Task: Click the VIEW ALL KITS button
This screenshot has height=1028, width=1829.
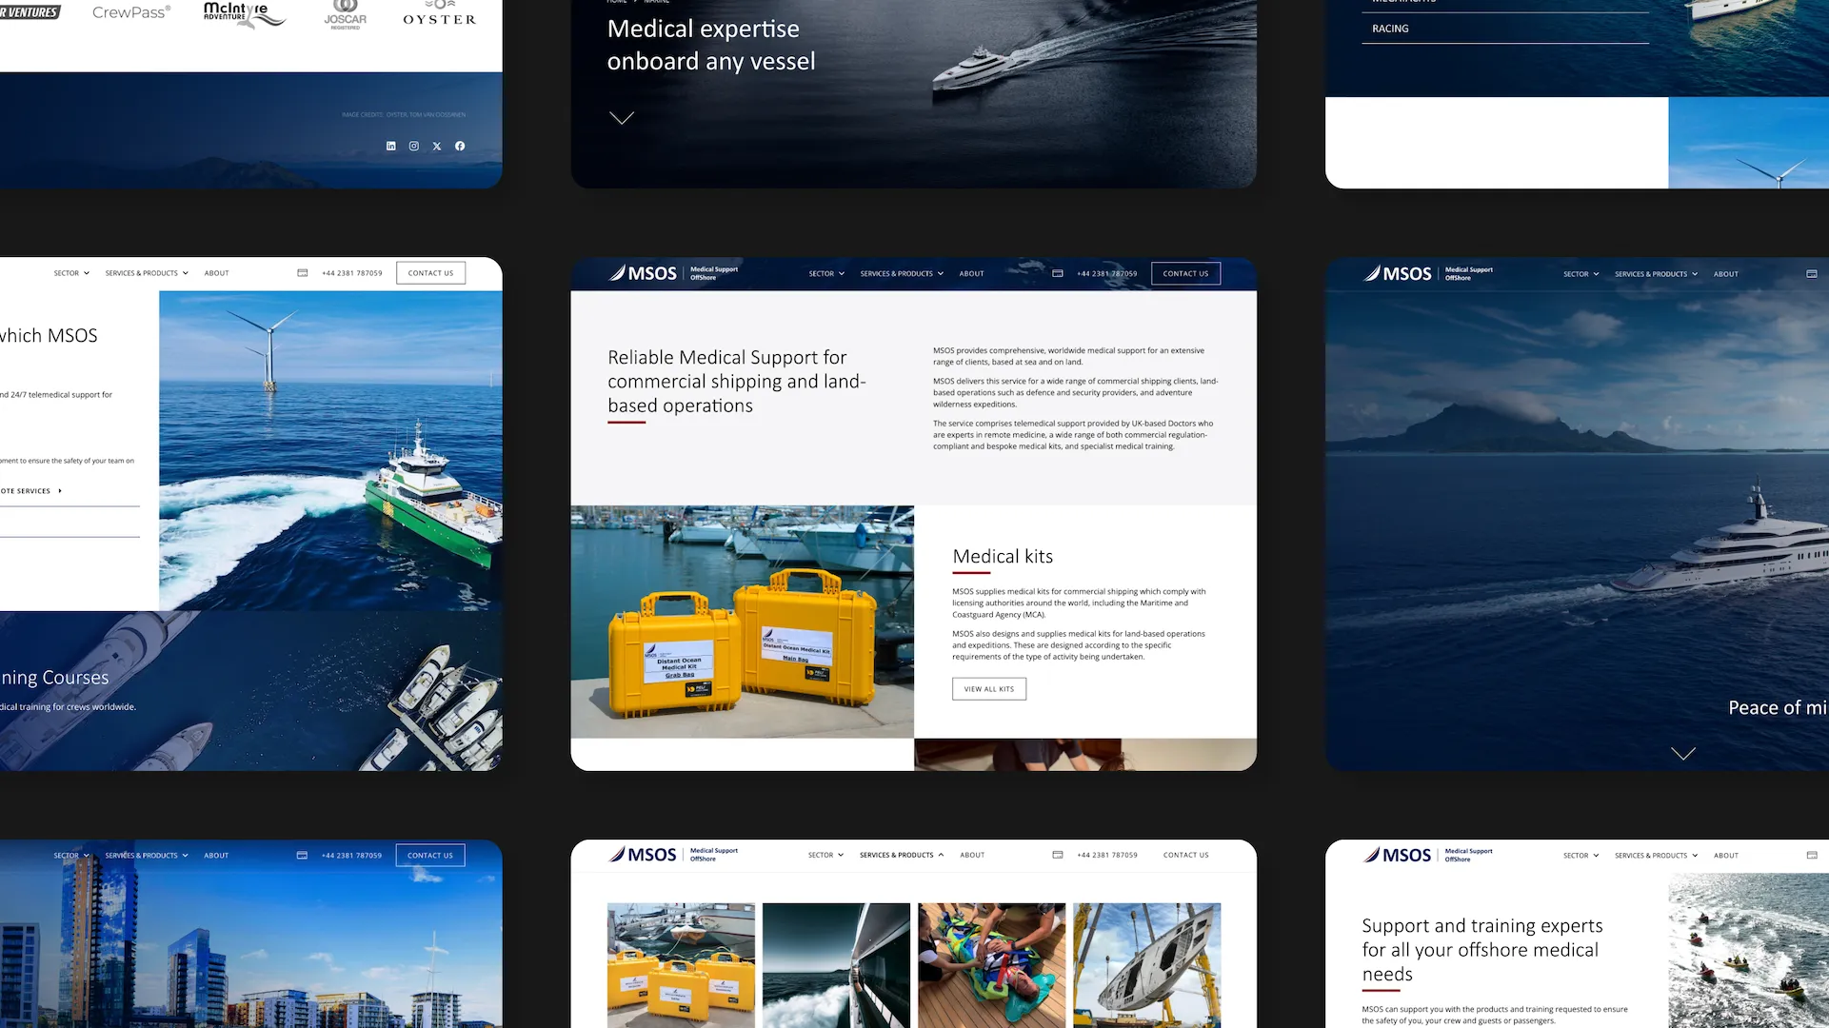Action: 988,688
